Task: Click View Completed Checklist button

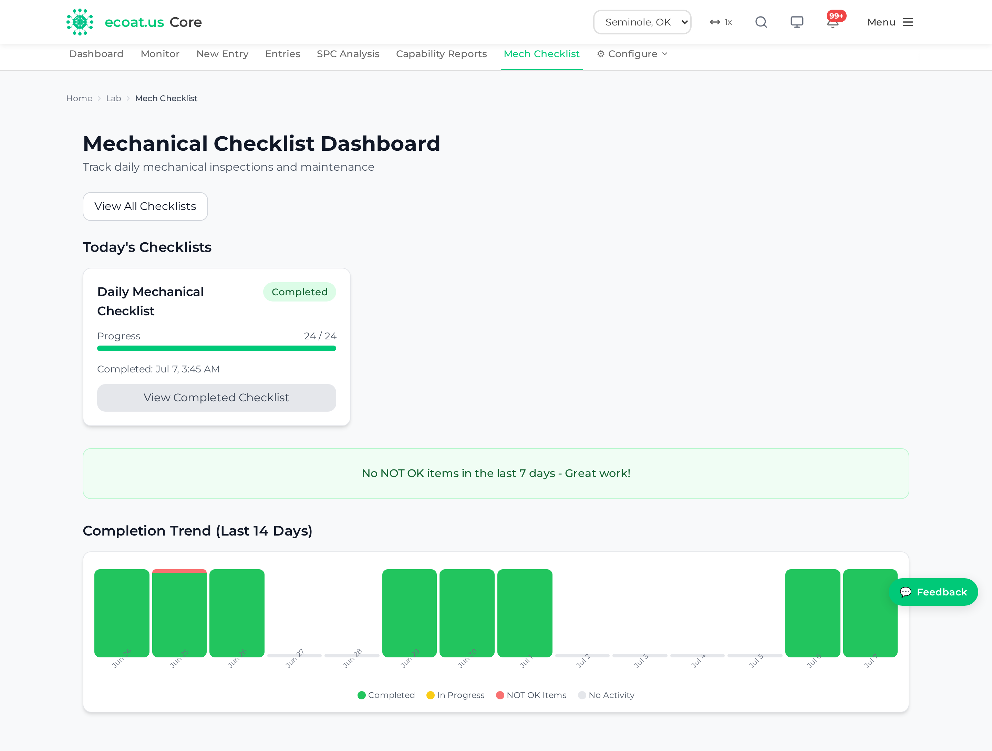Action: 217,398
